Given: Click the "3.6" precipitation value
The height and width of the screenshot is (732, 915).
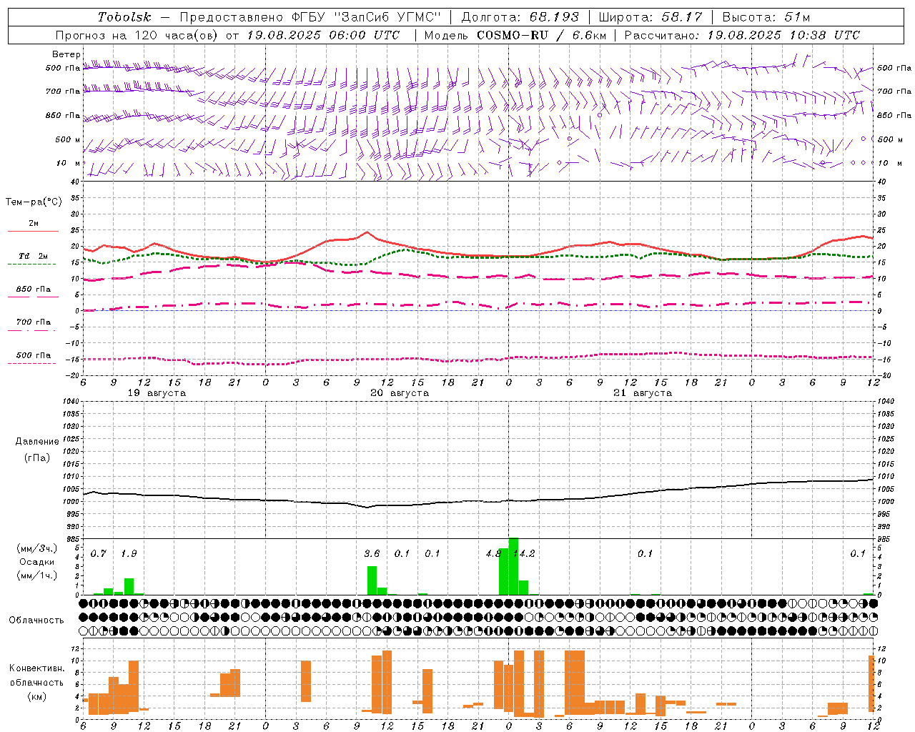Looking at the screenshot, I should pyautogui.click(x=372, y=553).
